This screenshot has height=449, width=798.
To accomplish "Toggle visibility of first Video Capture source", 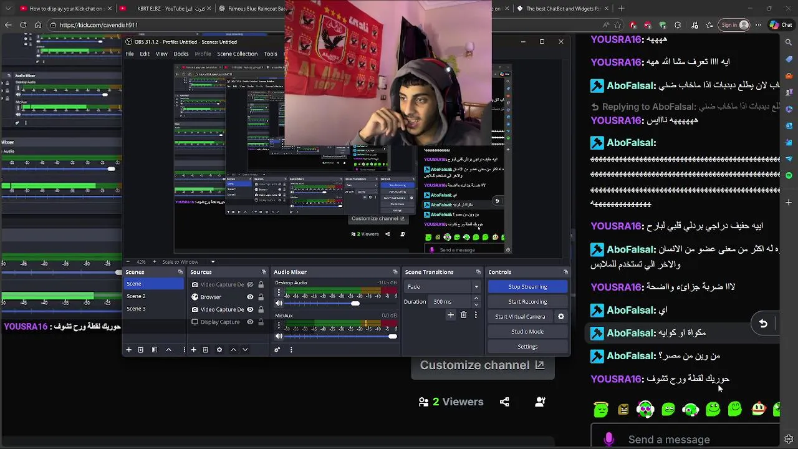I will point(250,285).
